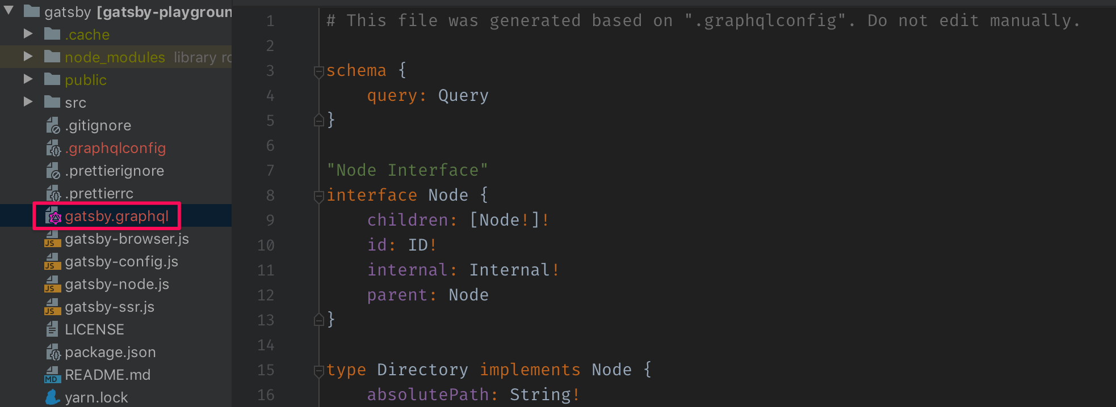Click the public folder icon

point(52,79)
